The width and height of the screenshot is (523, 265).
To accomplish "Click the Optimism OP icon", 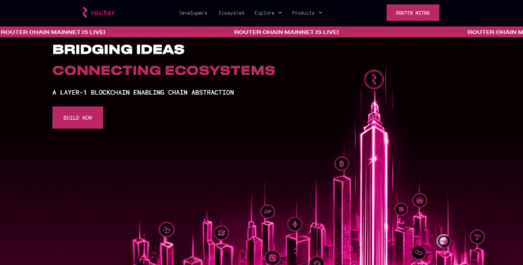I will coord(267,211).
